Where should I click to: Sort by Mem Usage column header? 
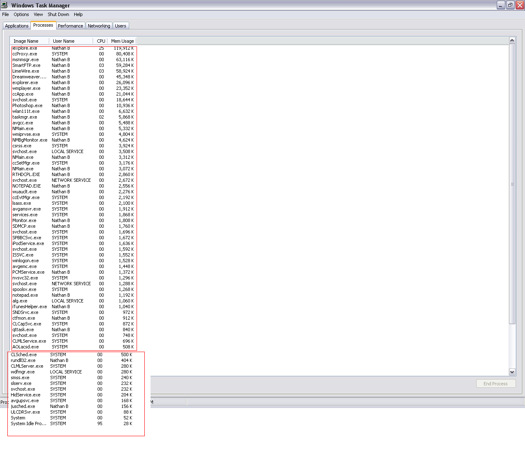click(122, 41)
